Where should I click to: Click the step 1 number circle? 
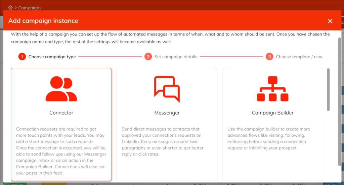[22, 57]
